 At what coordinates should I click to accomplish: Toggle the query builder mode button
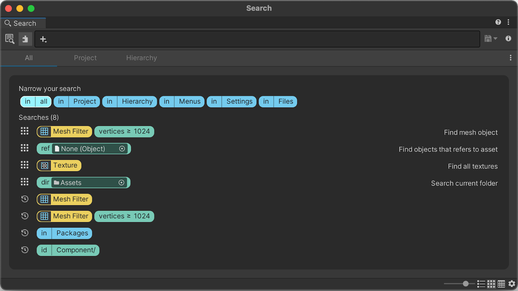25,39
